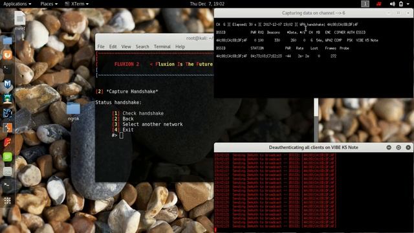Select the meet file on the desktop
This screenshot has width=414, height=233.
coord(20,21)
